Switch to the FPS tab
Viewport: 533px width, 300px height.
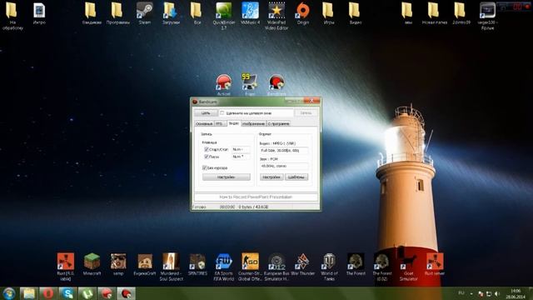point(220,124)
